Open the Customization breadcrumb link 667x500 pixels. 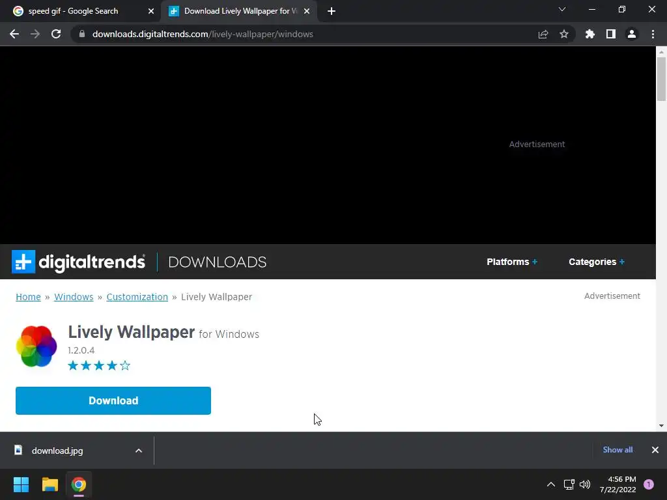click(137, 297)
